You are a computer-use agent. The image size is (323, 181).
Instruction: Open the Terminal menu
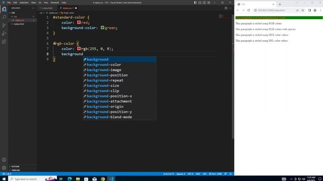pos(55,3)
